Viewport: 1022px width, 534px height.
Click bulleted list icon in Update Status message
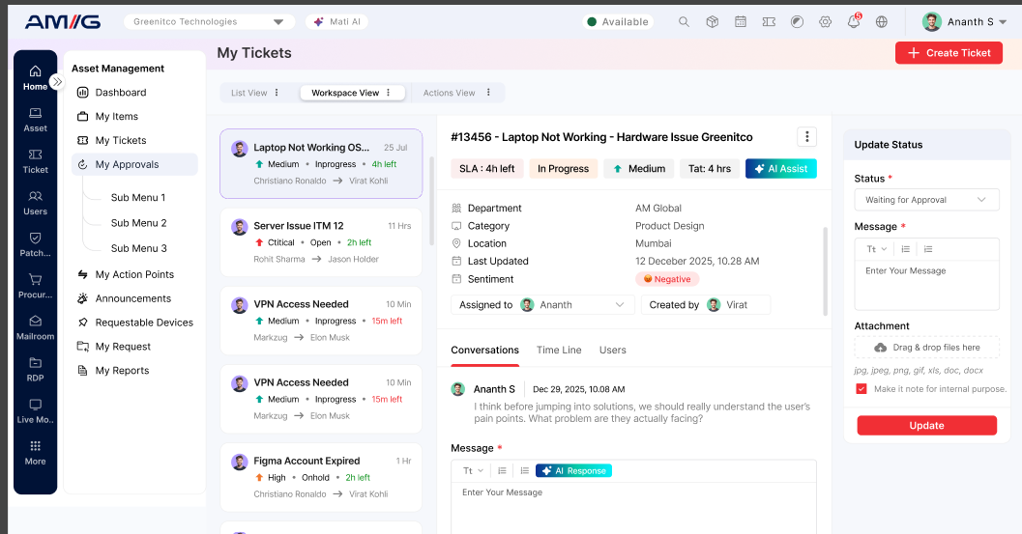pyautogui.click(x=905, y=249)
